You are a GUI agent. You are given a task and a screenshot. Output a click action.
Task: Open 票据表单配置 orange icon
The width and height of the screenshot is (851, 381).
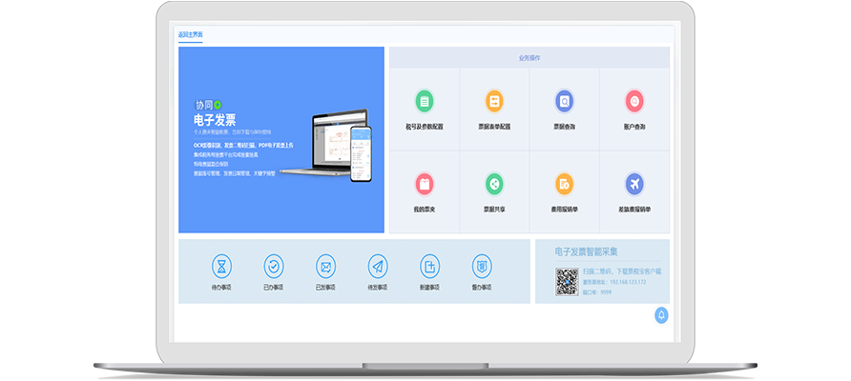493,101
